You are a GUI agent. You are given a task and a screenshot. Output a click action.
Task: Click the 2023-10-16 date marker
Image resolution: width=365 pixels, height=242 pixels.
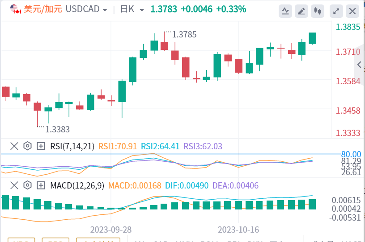238,230
